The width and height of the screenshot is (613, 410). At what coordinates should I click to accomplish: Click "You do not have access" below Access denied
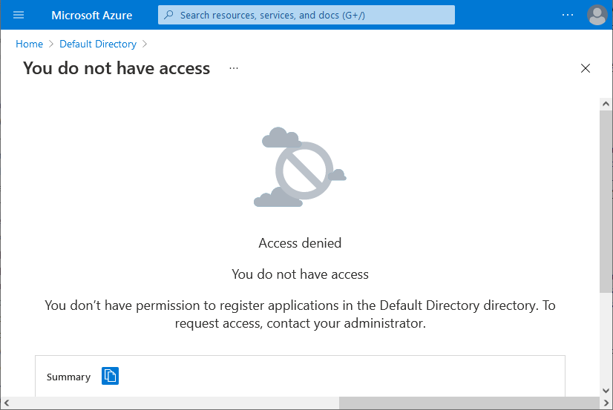point(300,274)
